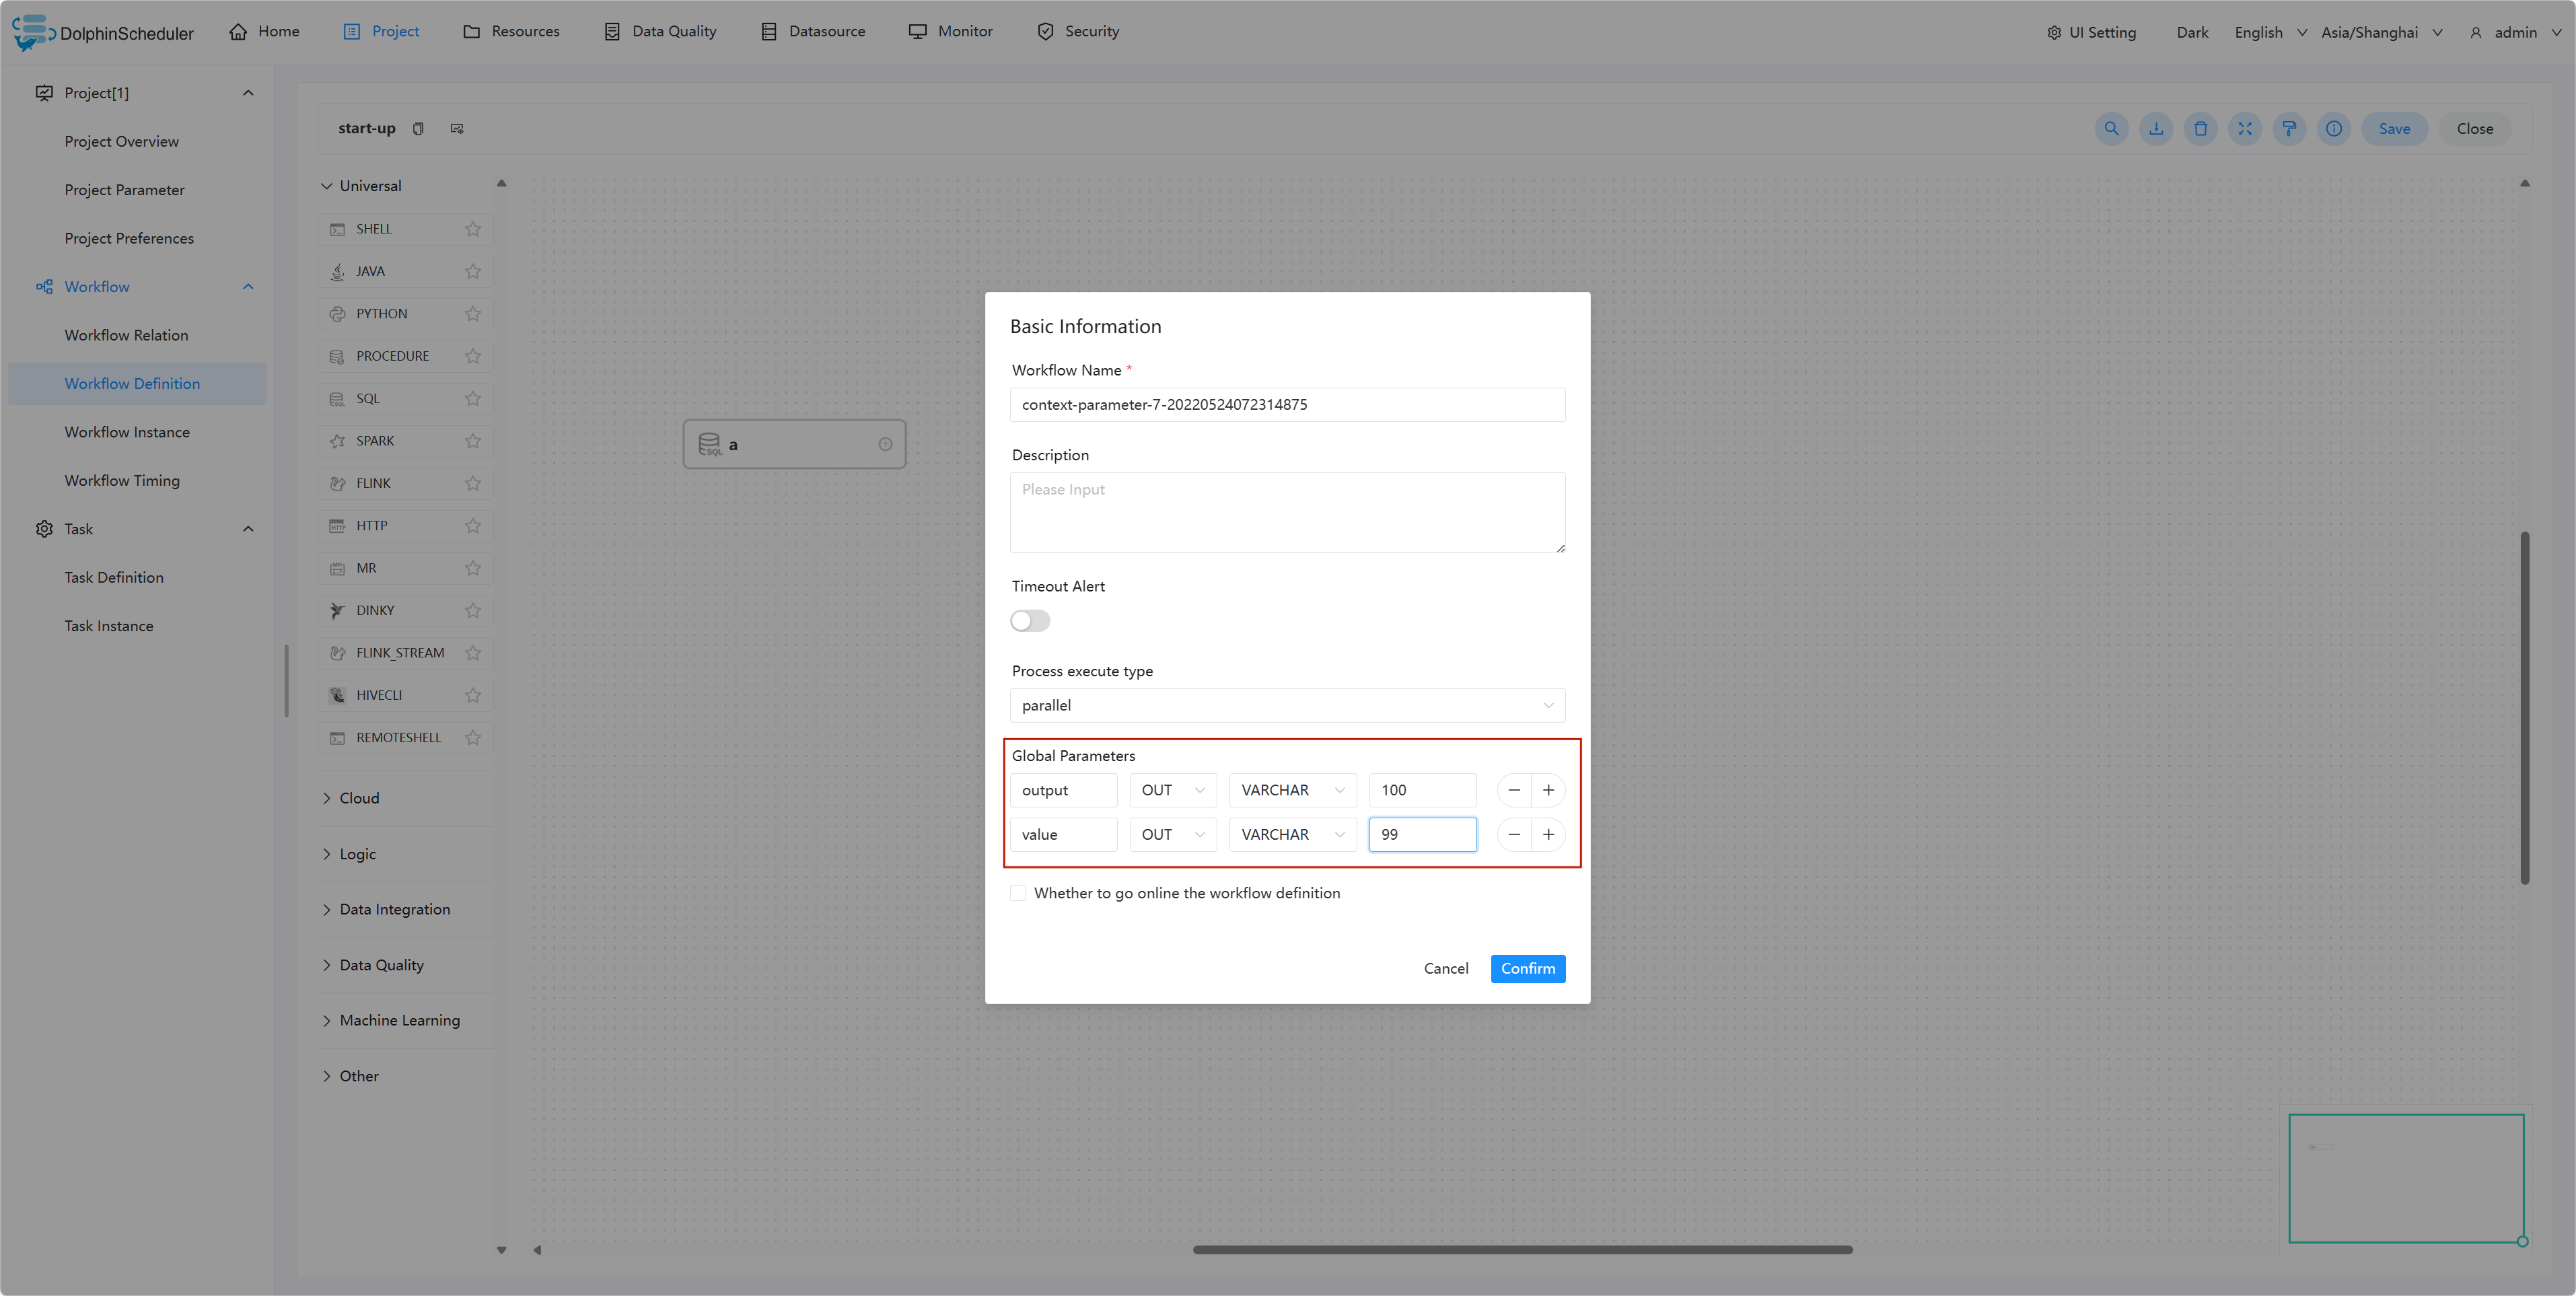Favorite the PYTHON task star
The height and width of the screenshot is (1296, 2576).
[473, 314]
